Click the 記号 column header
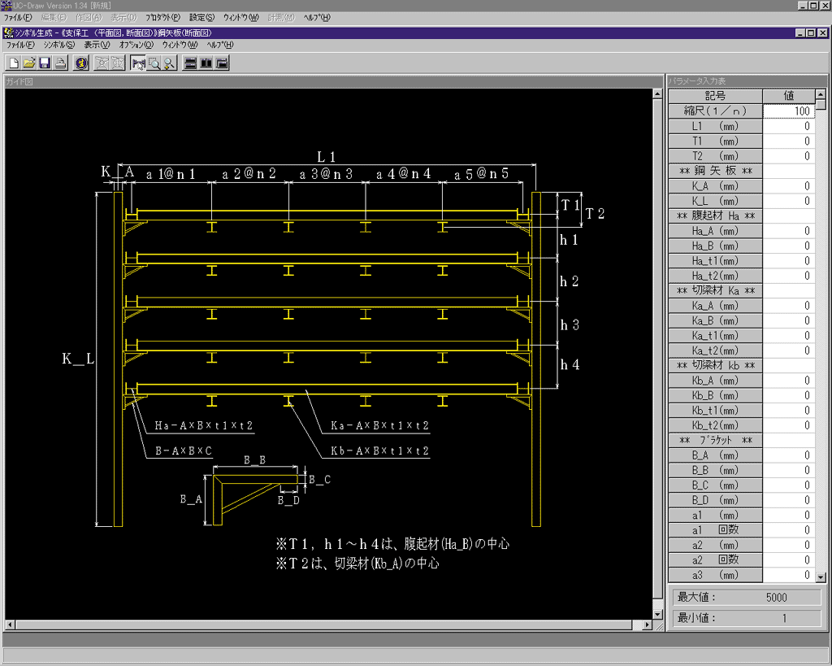 pyautogui.click(x=715, y=96)
